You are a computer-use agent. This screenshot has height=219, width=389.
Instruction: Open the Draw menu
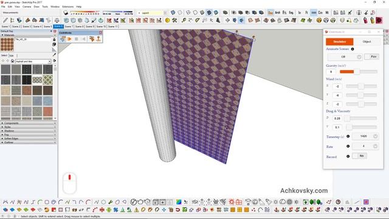36,7
